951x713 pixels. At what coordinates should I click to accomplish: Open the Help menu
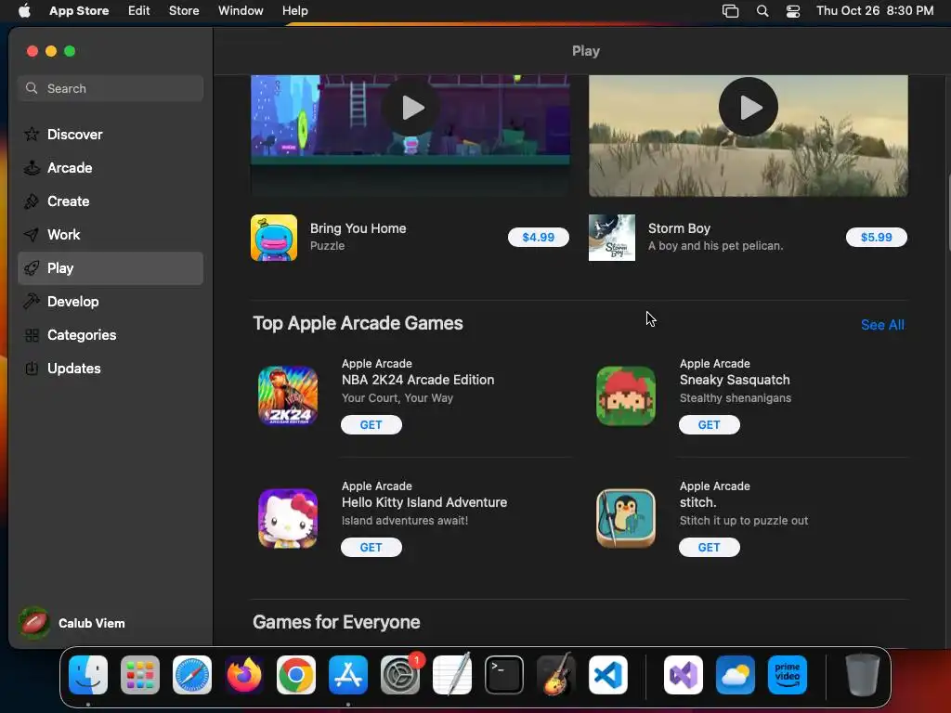(x=294, y=11)
